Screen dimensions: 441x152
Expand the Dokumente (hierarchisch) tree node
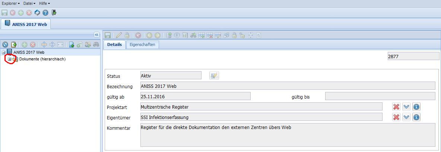[10, 59]
